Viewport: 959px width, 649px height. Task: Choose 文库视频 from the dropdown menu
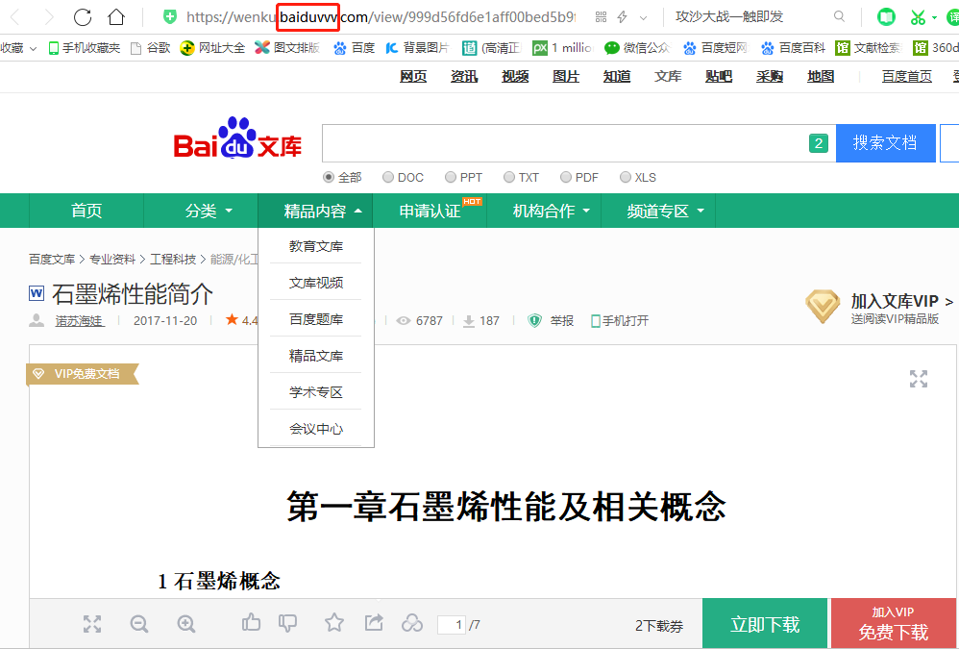(x=316, y=283)
